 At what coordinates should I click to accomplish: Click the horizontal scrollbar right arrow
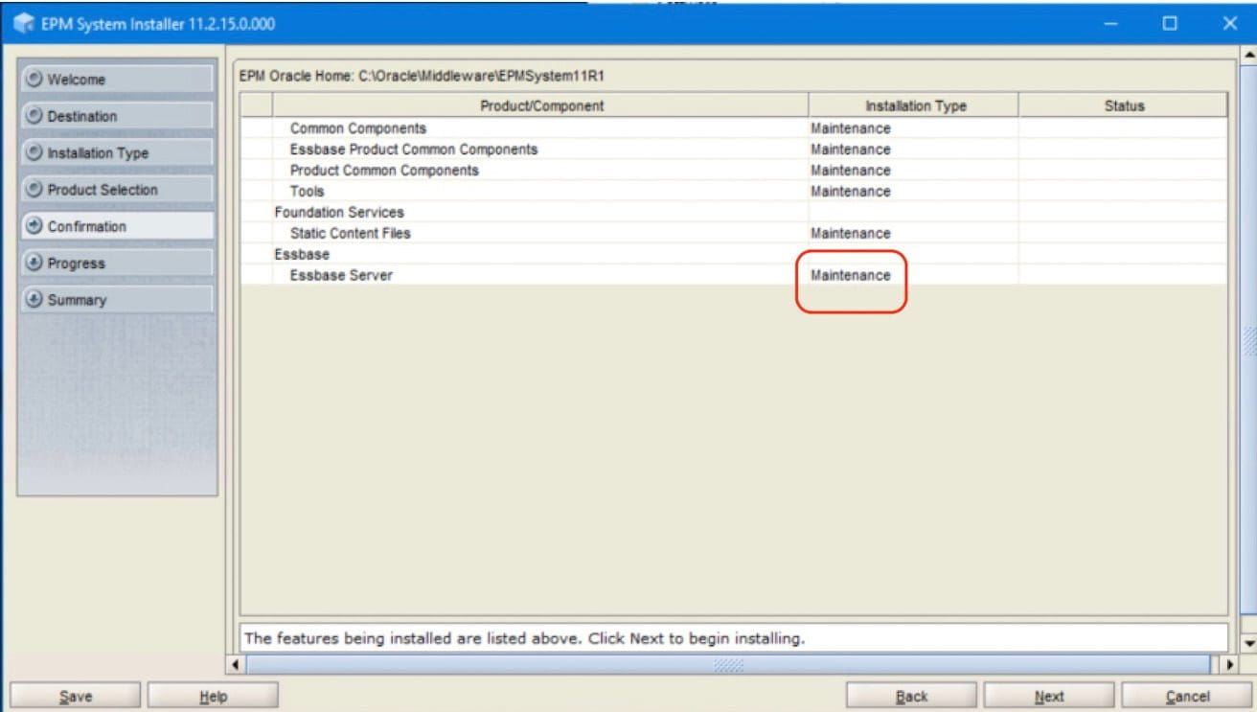pyautogui.click(x=1232, y=664)
